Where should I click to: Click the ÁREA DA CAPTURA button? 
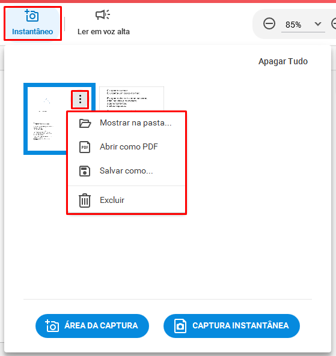pyautogui.click(x=92, y=326)
